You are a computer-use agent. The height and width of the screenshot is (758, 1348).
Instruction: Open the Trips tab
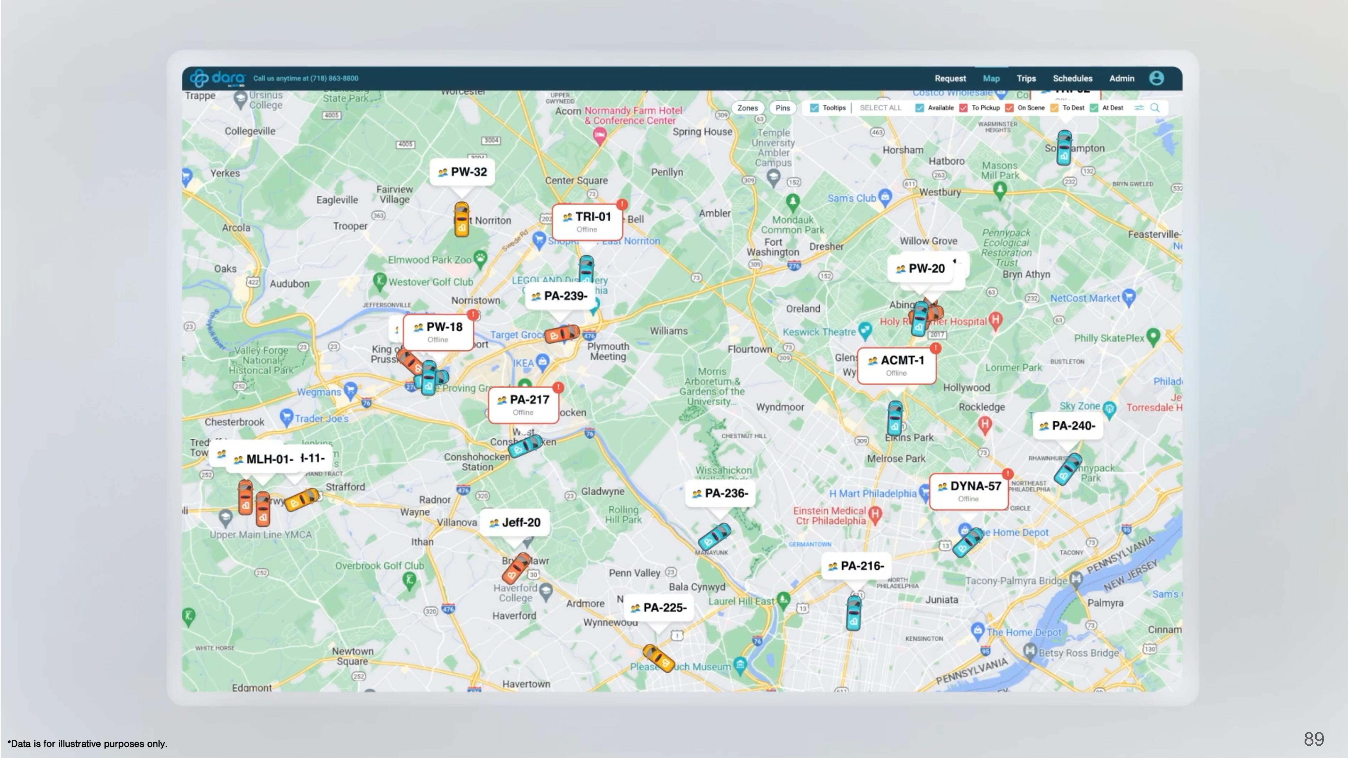(1026, 79)
